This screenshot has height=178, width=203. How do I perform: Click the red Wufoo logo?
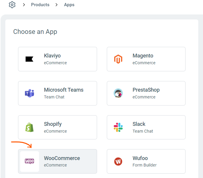pyautogui.click(x=118, y=161)
